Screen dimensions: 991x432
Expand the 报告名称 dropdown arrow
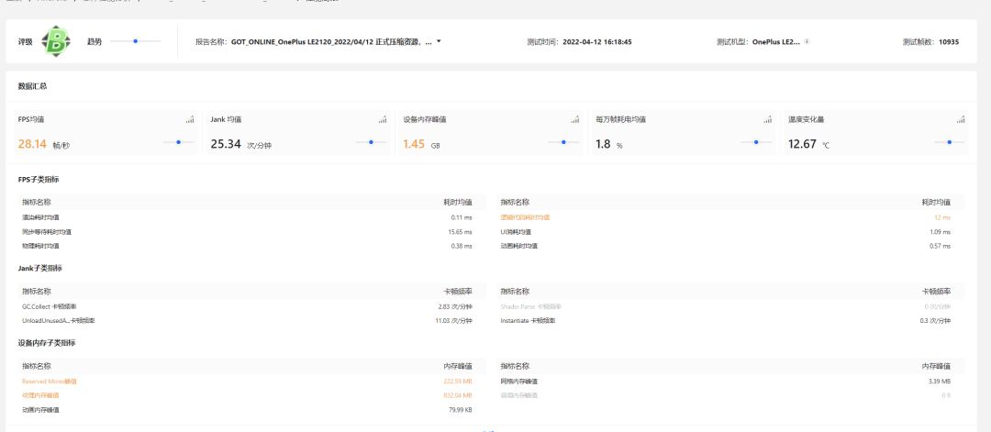click(x=439, y=41)
